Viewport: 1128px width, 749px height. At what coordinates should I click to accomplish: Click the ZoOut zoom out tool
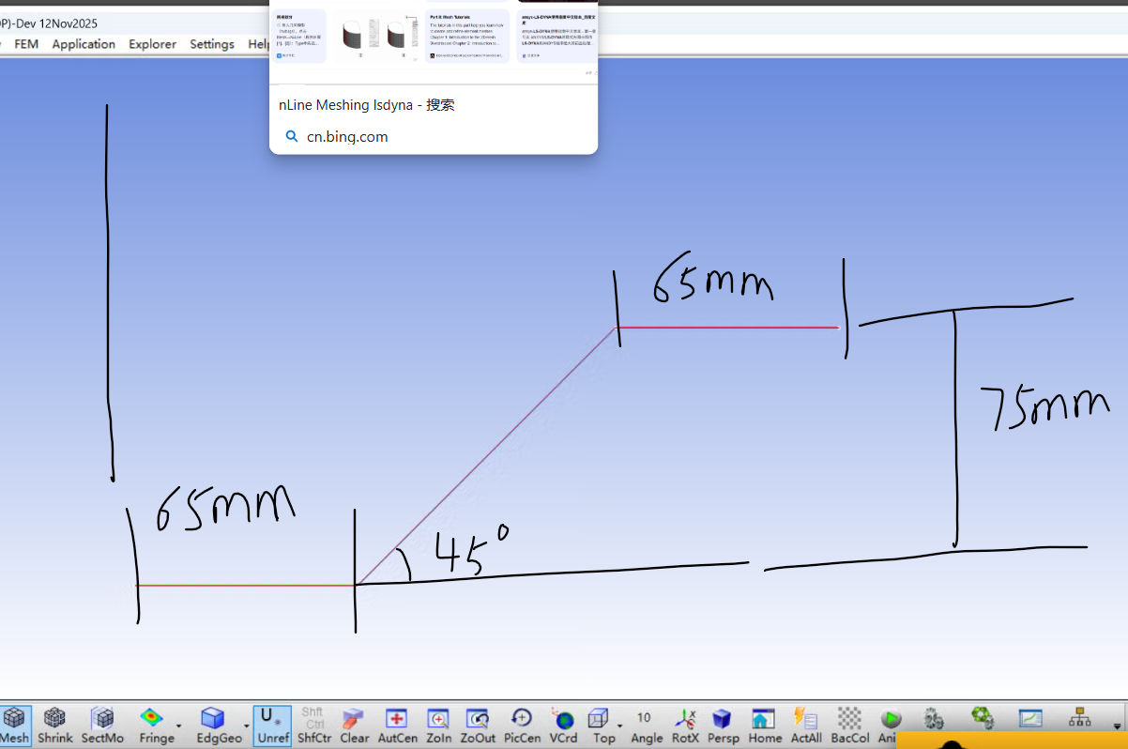click(478, 725)
